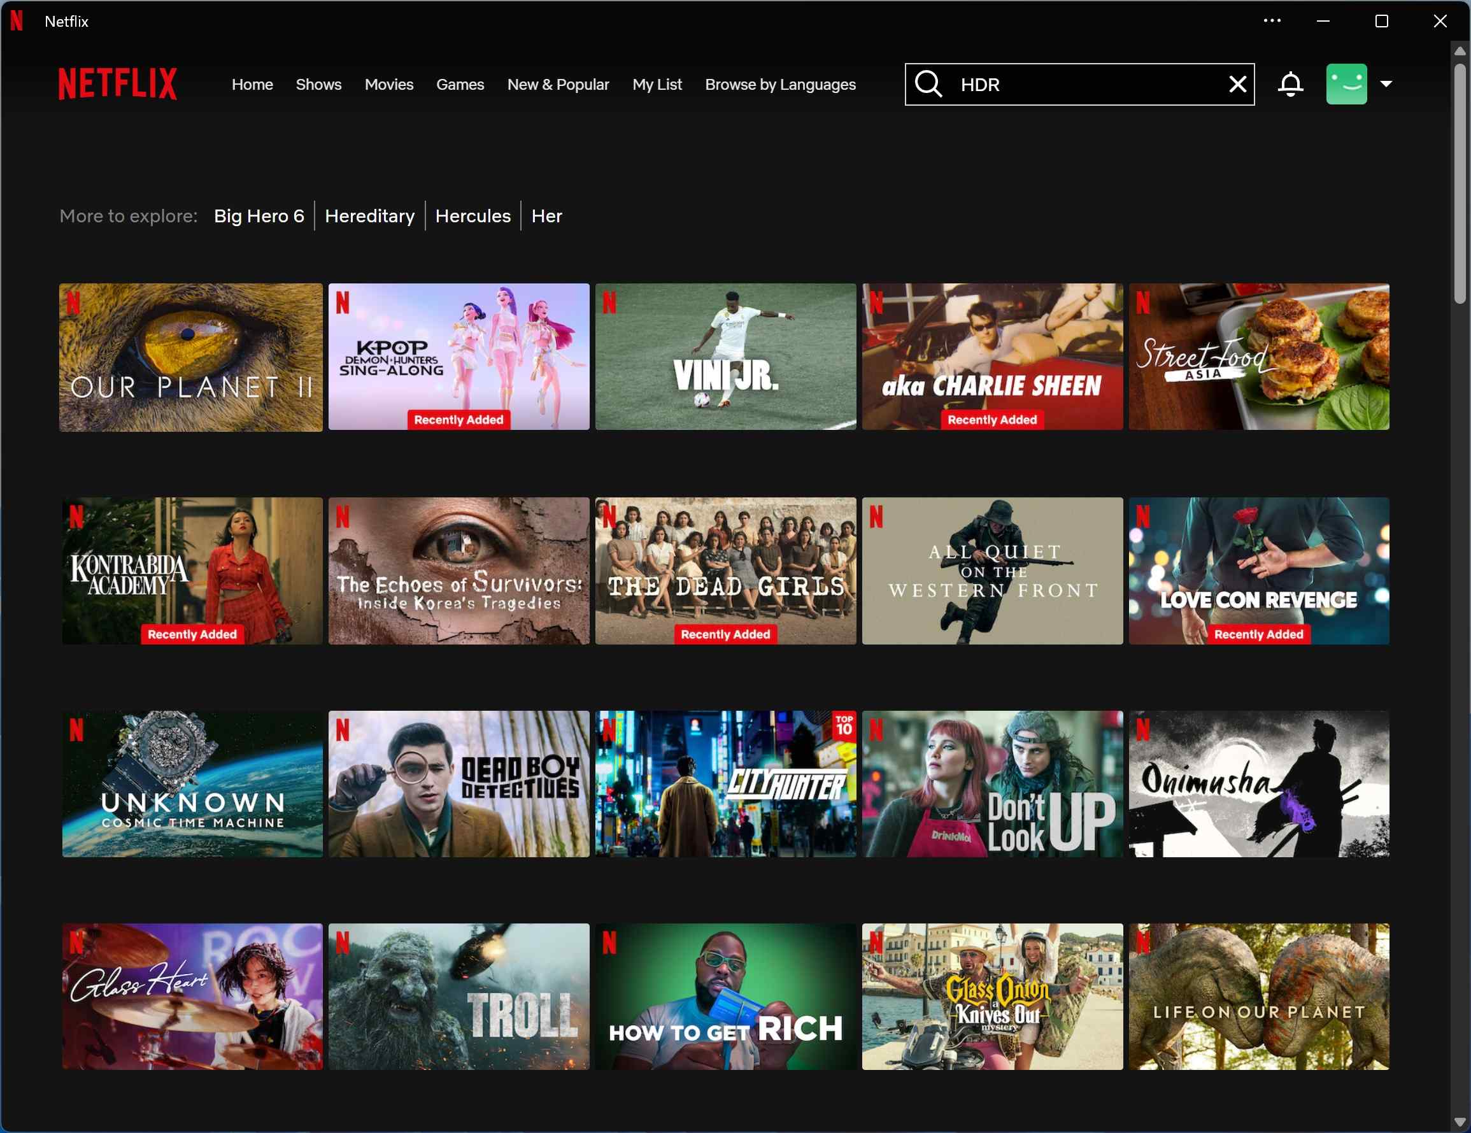Viewport: 1471px width, 1133px height.
Task: Open Don't Look Up
Action: point(992,783)
